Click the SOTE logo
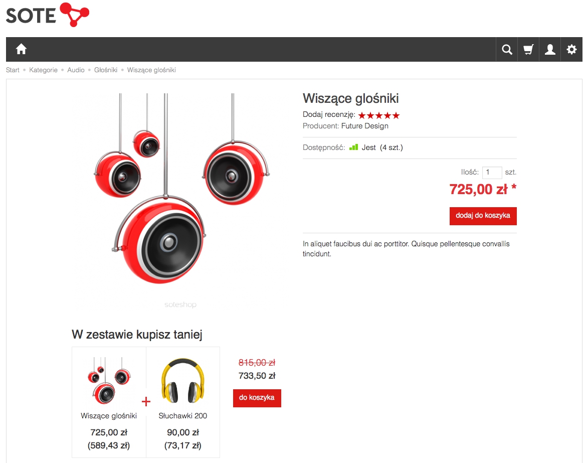586x463 pixels. click(48, 15)
